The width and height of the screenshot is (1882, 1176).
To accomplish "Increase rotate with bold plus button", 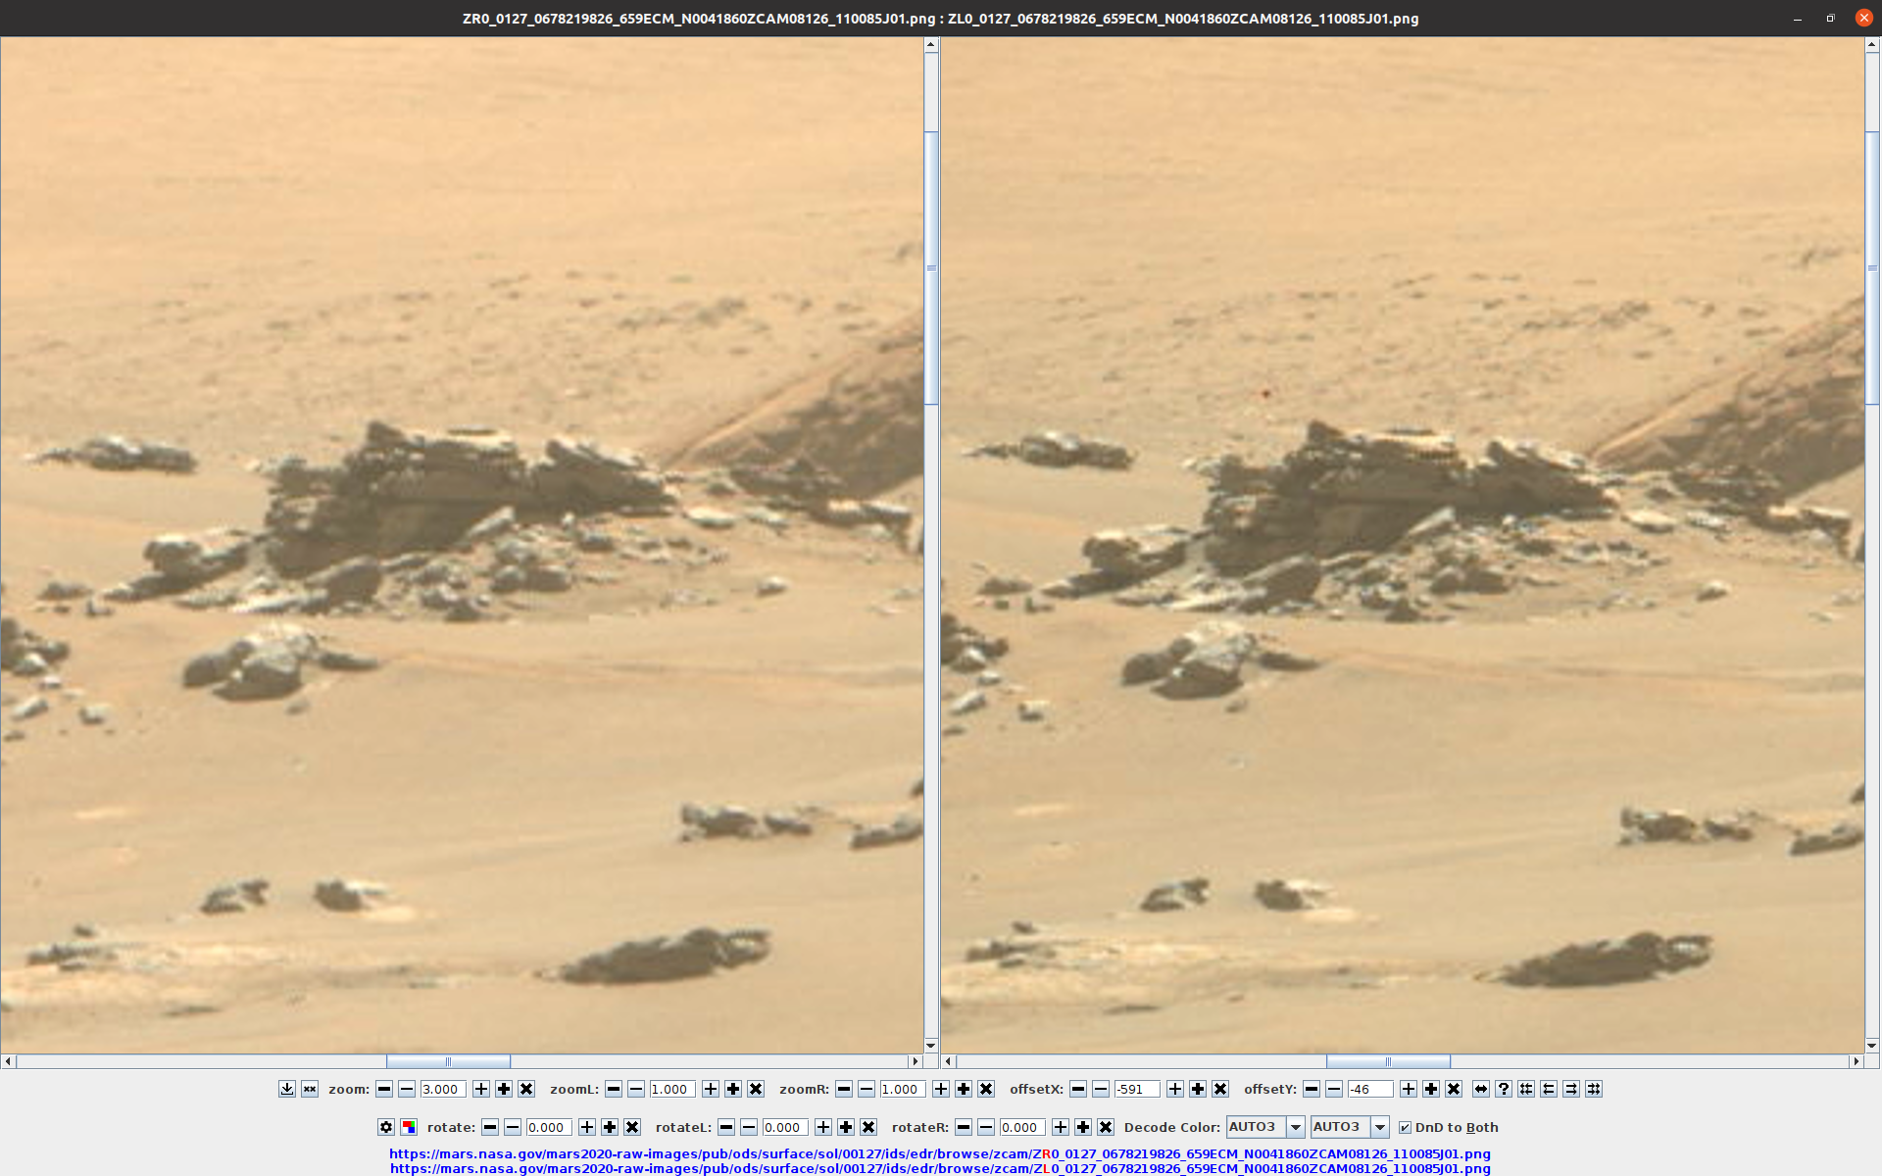I will (610, 1127).
